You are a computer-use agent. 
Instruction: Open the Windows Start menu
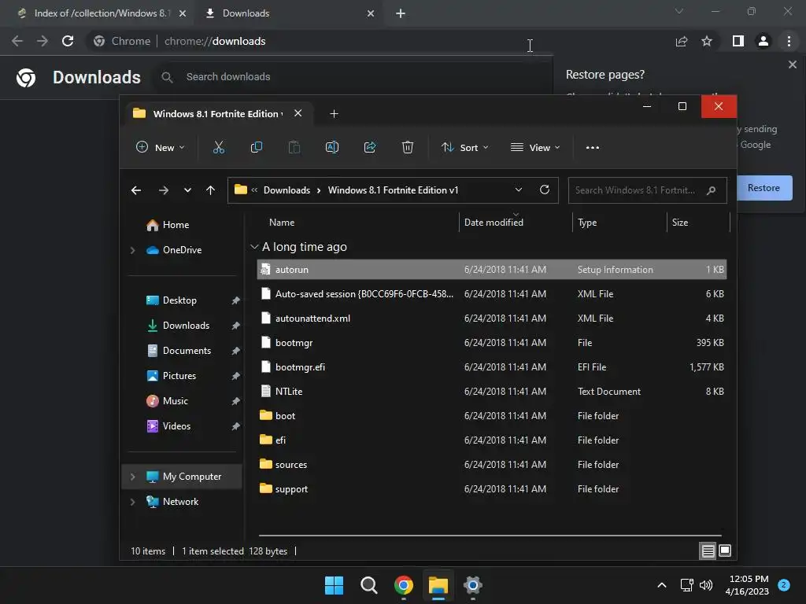coord(334,585)
